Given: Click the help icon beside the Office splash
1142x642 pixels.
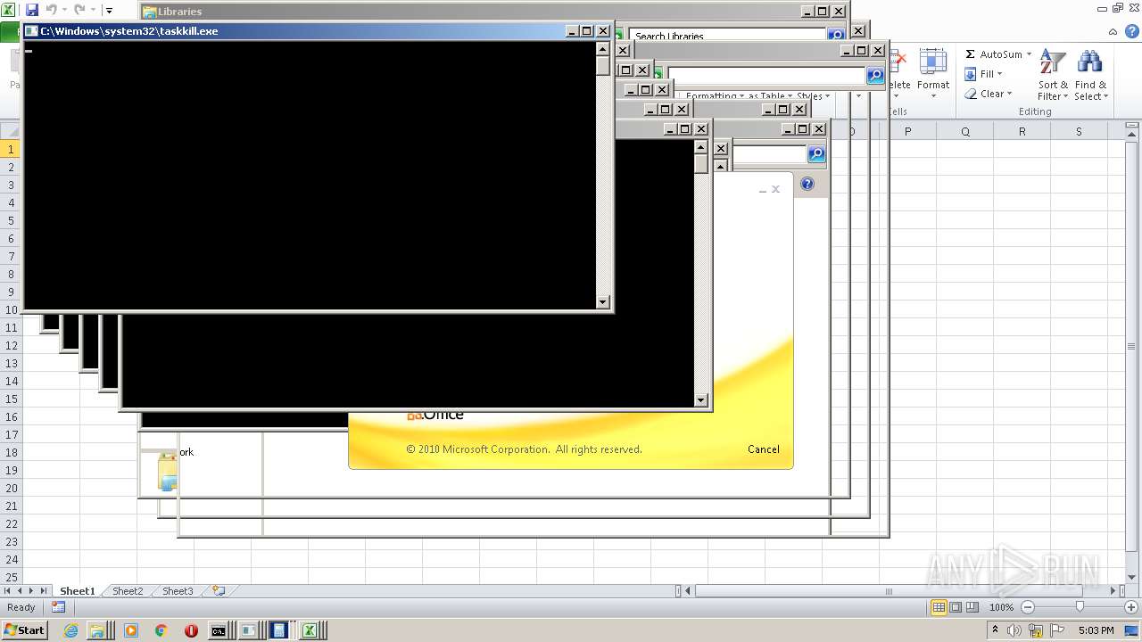Looking at the screenshot, I should point(807,184).
